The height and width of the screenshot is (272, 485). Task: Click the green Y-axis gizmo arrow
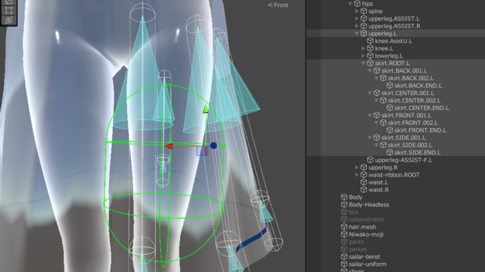coord(206,108)
